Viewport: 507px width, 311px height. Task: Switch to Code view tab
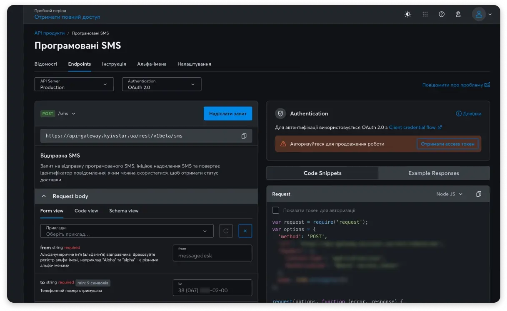(x=86, y=211)
